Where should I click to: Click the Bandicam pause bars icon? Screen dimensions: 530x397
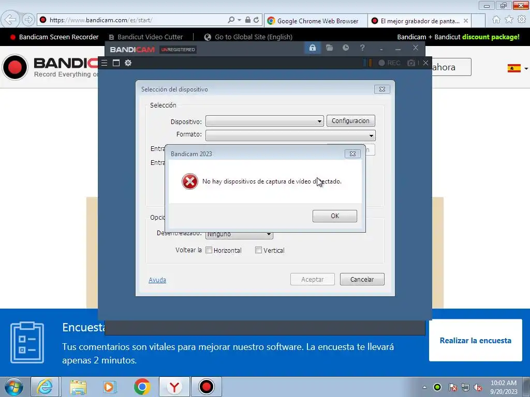(x=367, y=63)
